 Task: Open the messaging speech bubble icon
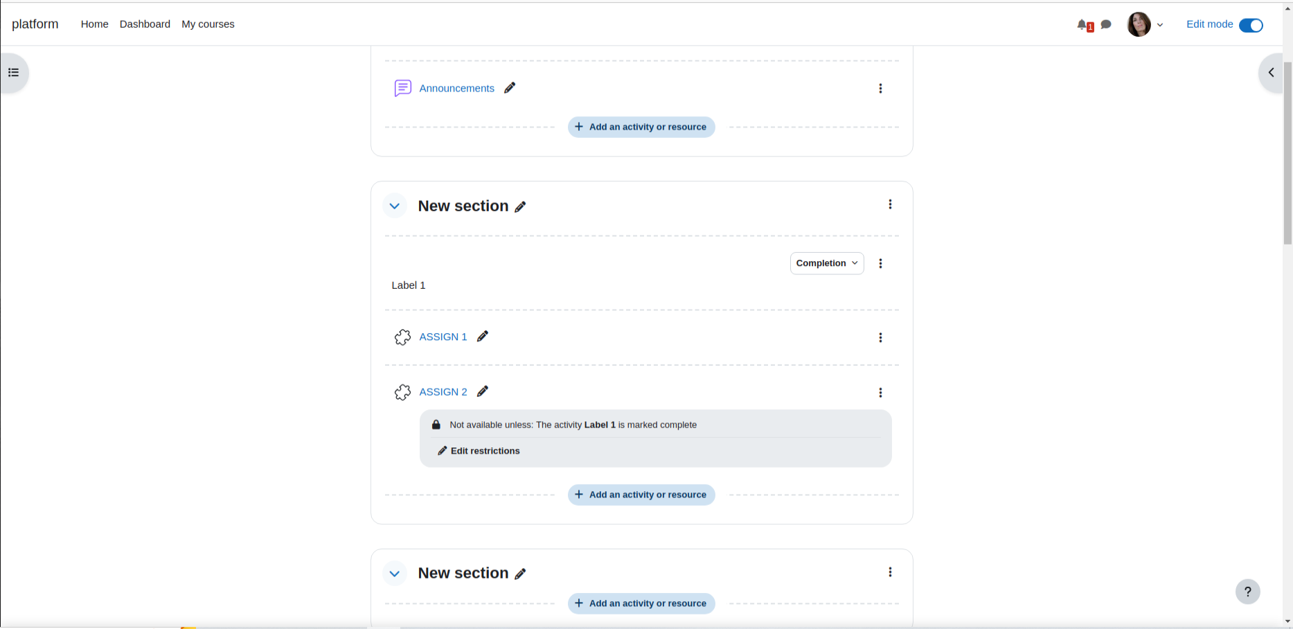pyautogui.click(x=1106, y=25)
